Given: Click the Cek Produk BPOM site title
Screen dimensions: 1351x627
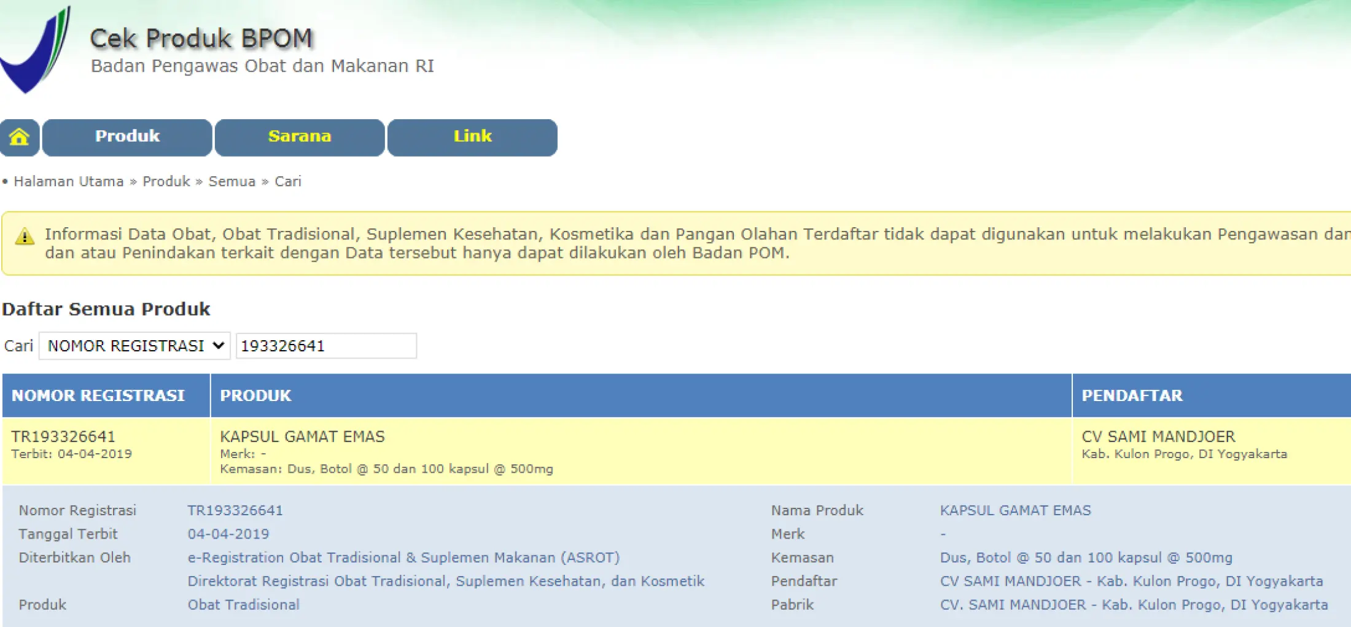Looking at the screenshot, I should pyautogui.click(x=201, y=39).
